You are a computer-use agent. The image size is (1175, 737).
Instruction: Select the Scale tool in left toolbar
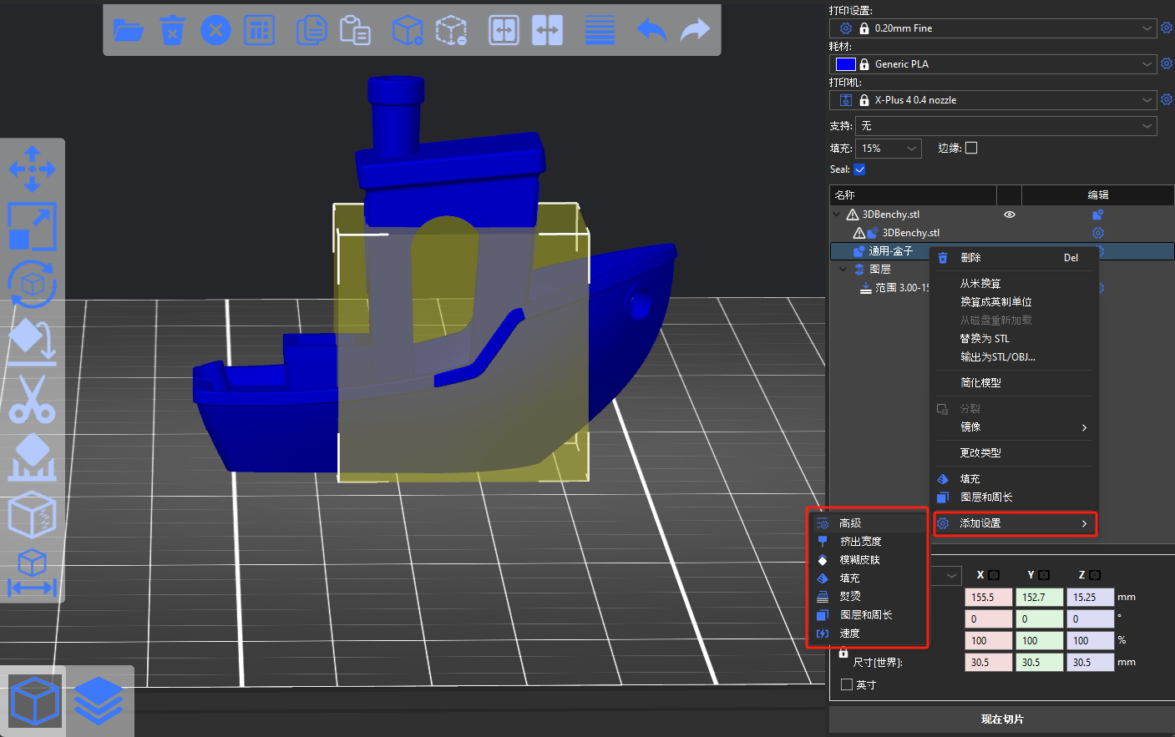click(32, 226)
